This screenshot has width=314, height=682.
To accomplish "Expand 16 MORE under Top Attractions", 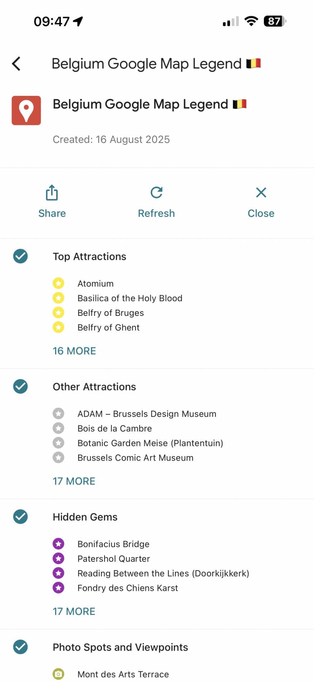I will [74, 351].
